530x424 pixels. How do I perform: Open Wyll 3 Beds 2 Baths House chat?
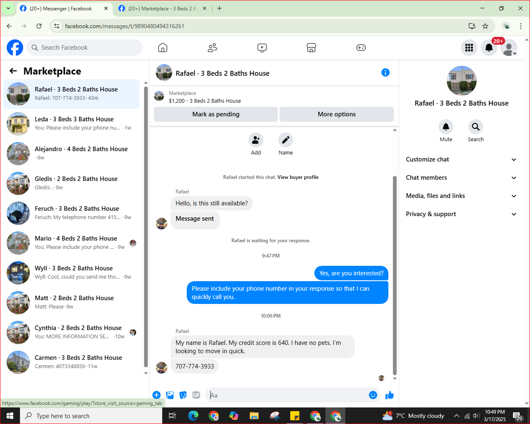72,273
